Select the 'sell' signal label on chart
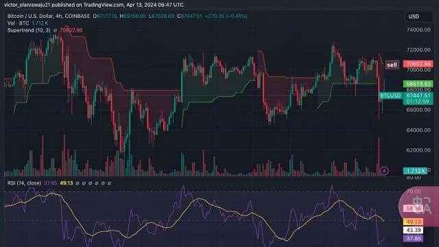The width and height of the screenshot is (439, 247). tap(392, 65)
